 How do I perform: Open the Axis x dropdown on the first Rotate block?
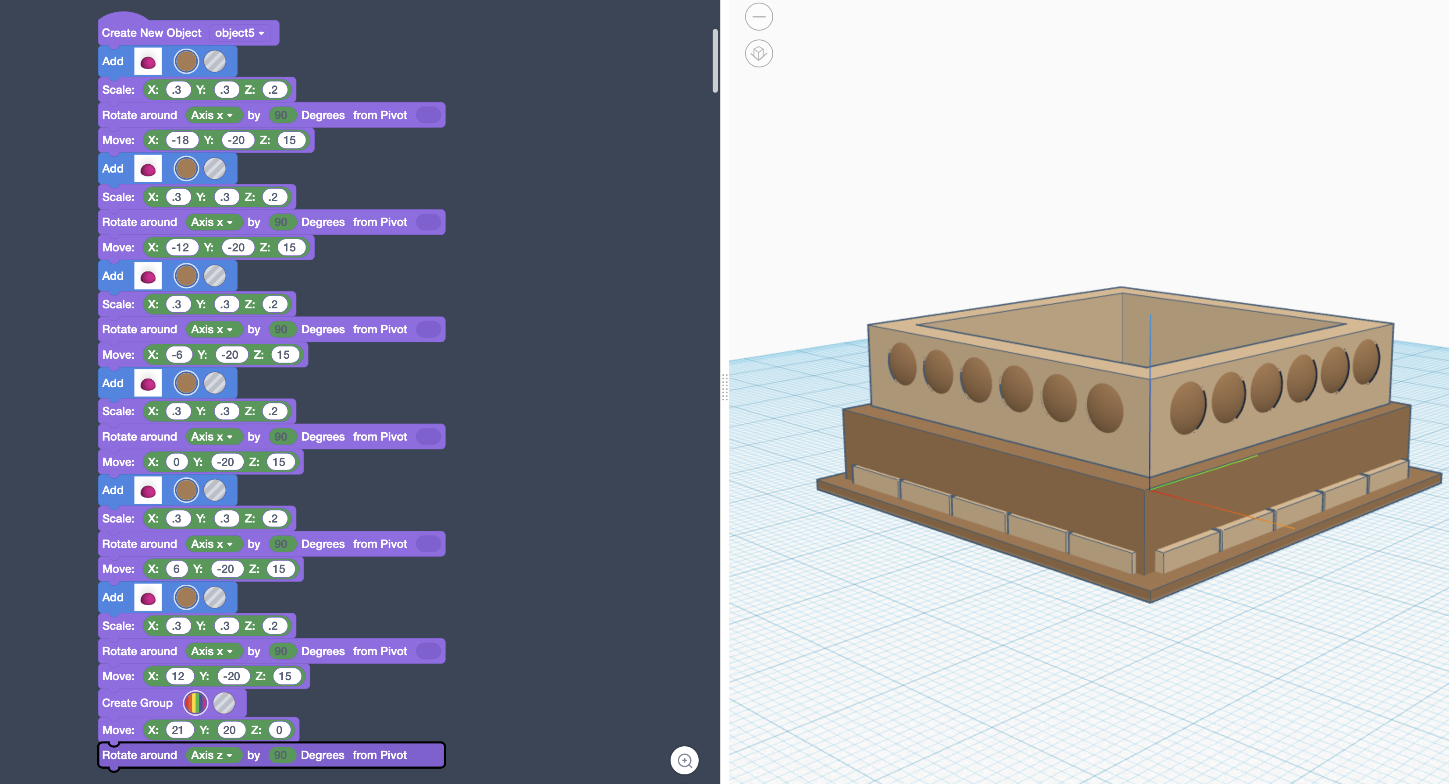tap(213, 115)
